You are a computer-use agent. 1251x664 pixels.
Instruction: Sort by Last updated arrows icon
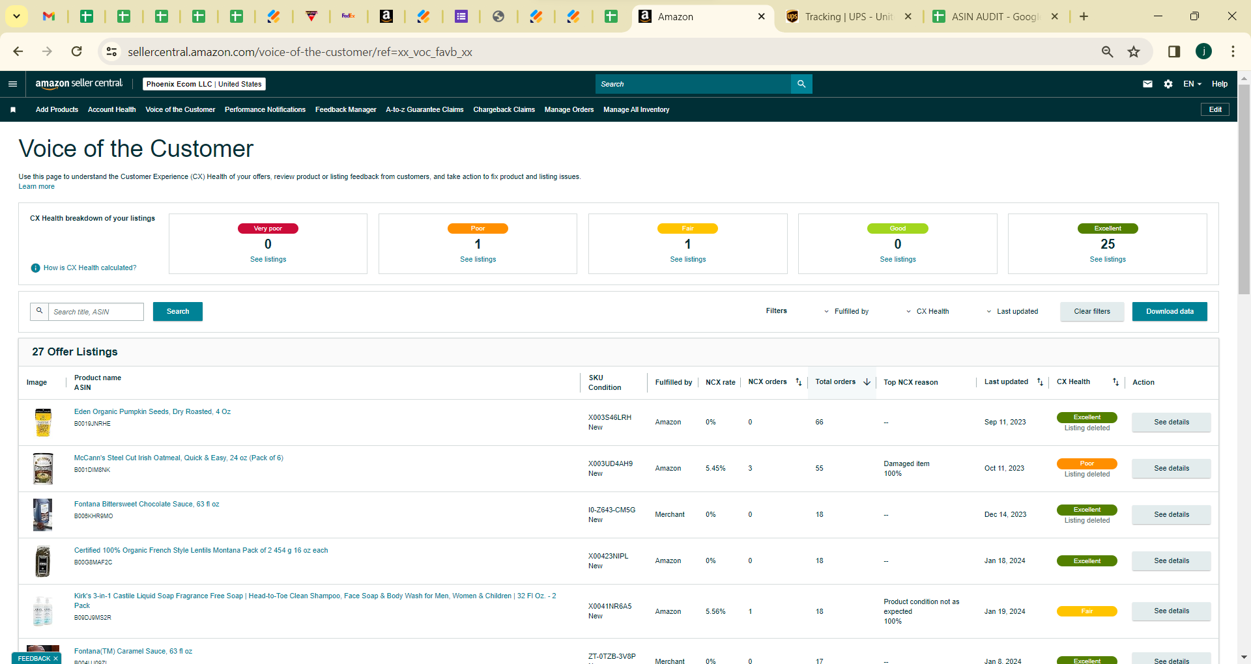point(1040,382)
